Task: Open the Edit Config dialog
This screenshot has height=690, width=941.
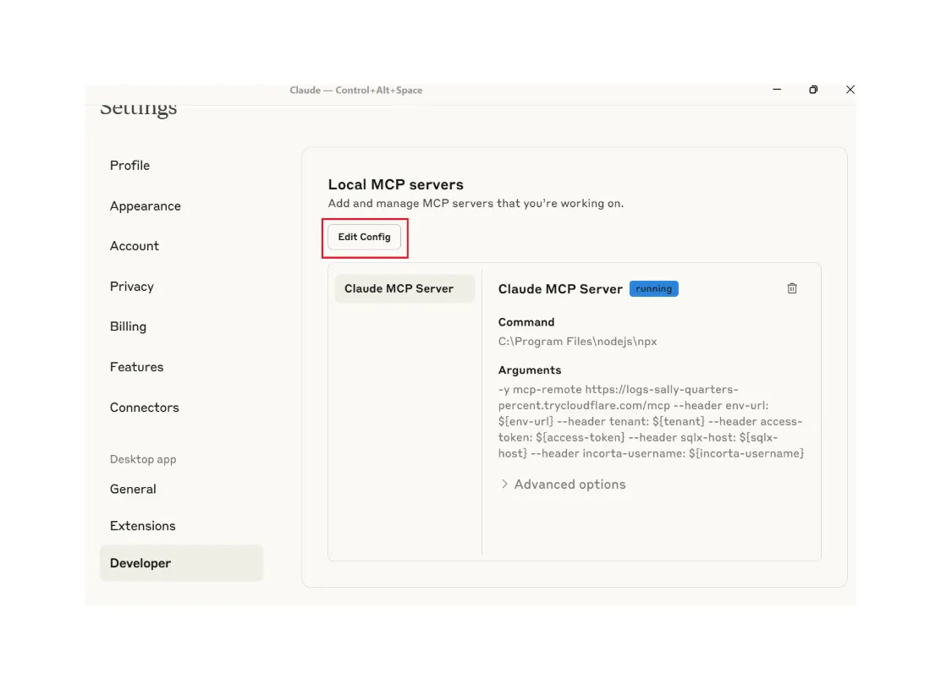Action: click(364, 237)
